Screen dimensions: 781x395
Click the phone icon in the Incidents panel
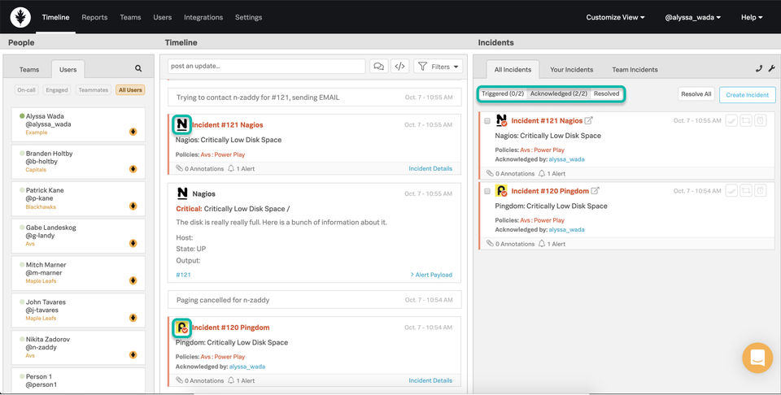pyautogui.click(x=759, y=69)
